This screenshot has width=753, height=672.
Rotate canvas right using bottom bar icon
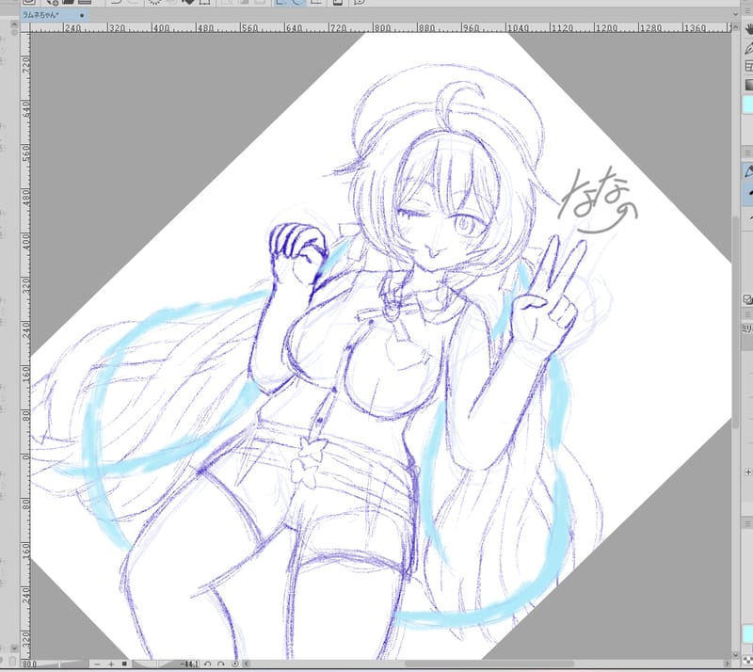pos(220,664)
